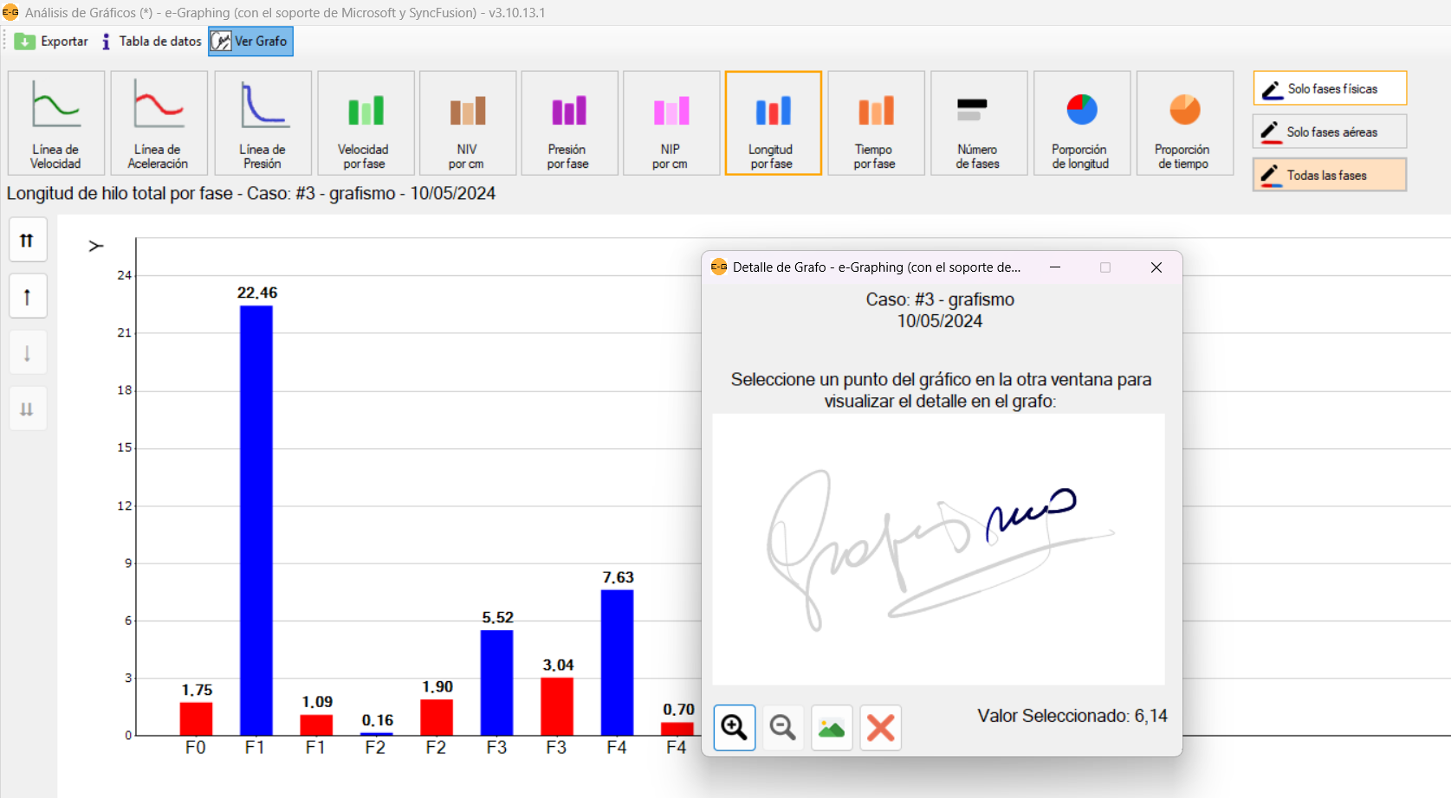
Task: Show the Número de fases view
Action: 978,123
